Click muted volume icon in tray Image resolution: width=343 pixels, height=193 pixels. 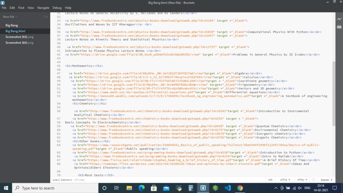300,188
